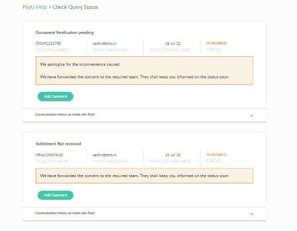Click IN PROGRESS status of Document Verification ticket
The height and width of the screenshot is (231, 297).
click(x=216, y=43)
